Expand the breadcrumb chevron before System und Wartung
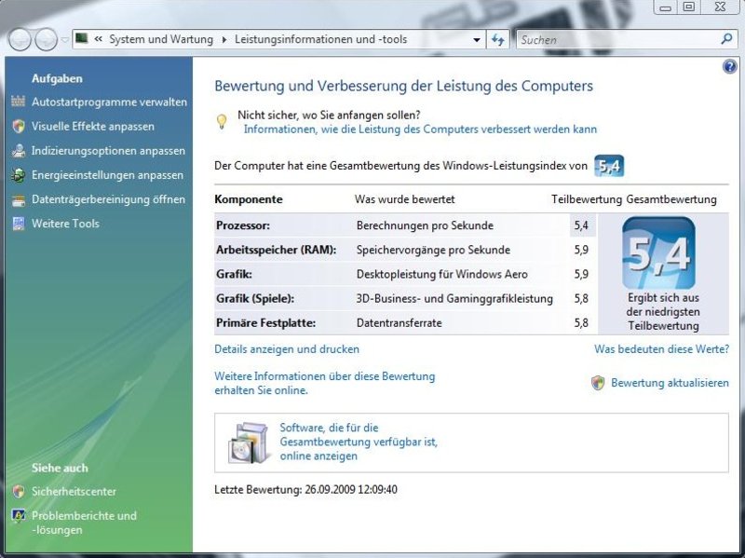The image size is (745, 558). (99, 39)
